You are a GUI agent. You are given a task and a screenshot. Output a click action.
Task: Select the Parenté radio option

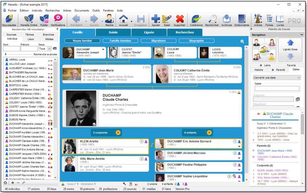[x=278, y=70]
